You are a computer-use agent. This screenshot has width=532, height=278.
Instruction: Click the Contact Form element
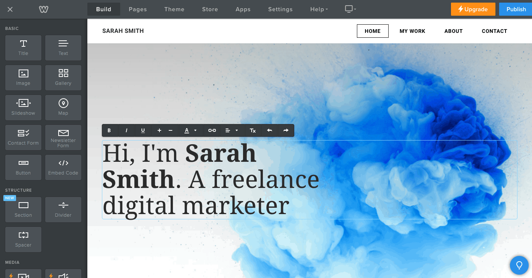pyautogui.click(x=23, y=137)
